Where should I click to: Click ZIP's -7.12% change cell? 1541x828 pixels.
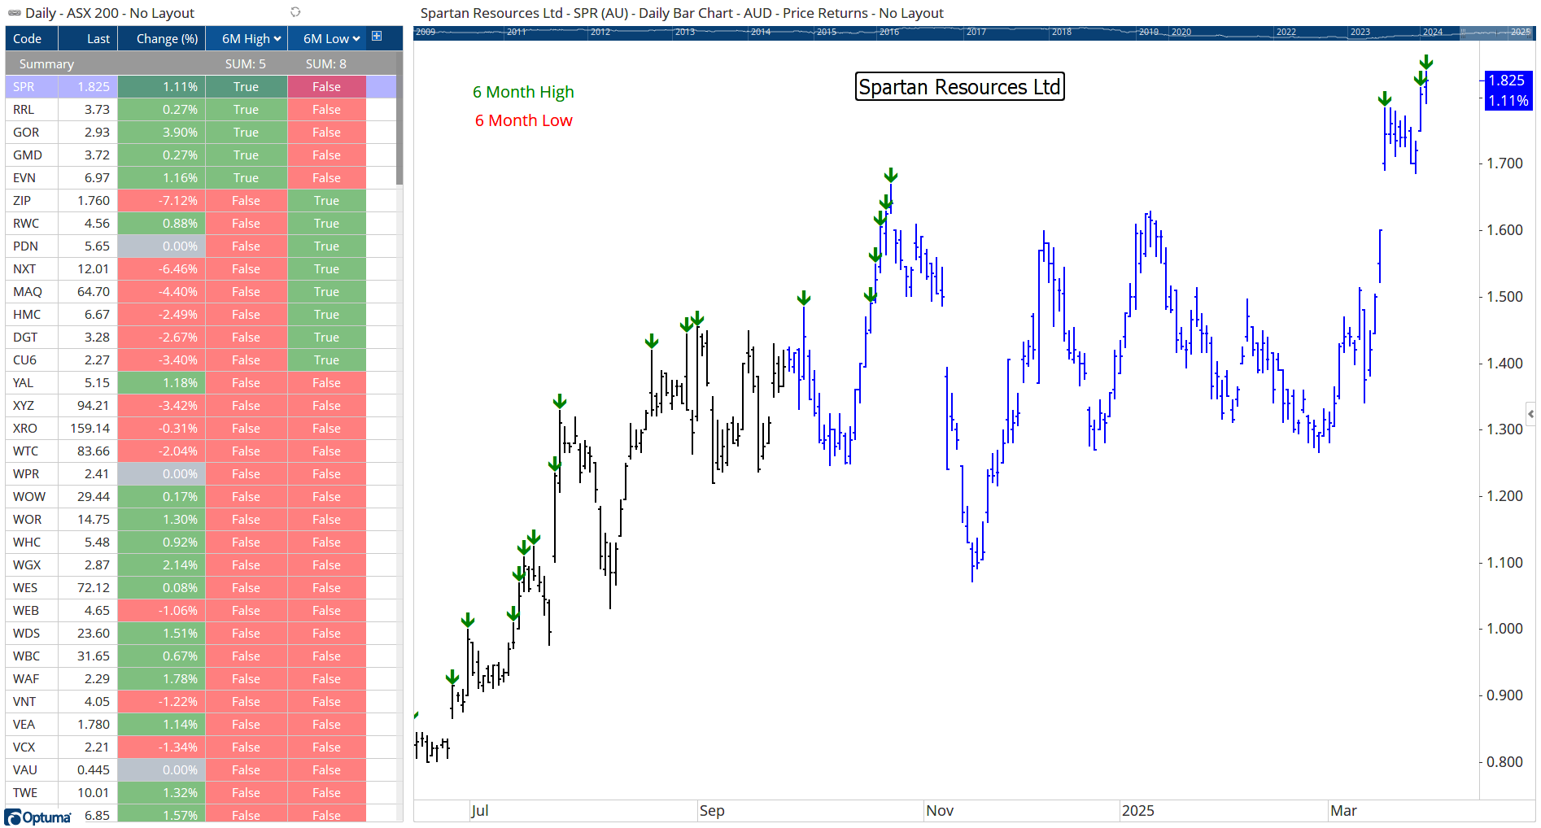[x=162, y=201]
